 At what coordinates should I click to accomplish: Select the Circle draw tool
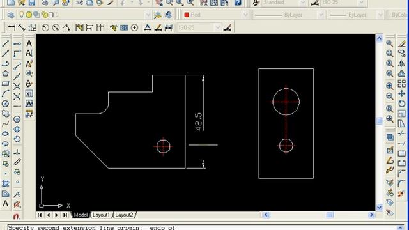tap(6, 103)
